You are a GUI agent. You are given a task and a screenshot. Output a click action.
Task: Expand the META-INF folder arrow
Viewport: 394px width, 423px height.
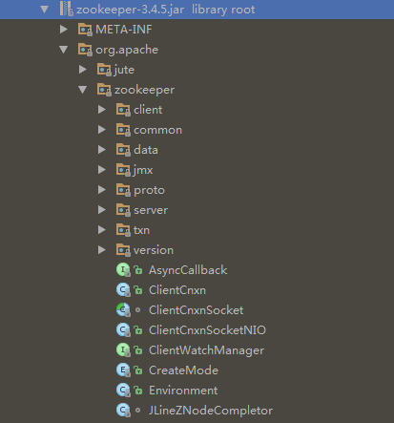[64, 30]
